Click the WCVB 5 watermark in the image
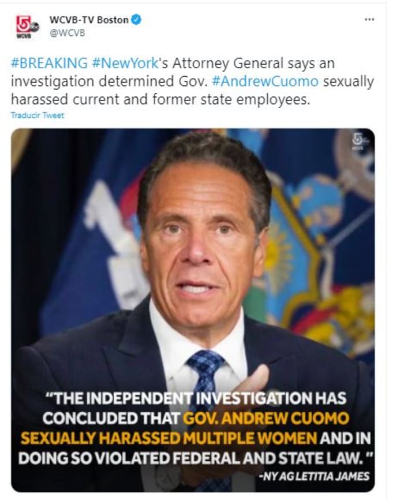This screenshot has width=404, height=500. pyautogui.click(x=360, y=141)
